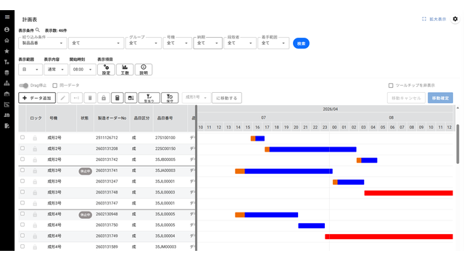Open the Gantt chart icon in sidebar
The height and width of the screenshot is (261, 464).
7,104
